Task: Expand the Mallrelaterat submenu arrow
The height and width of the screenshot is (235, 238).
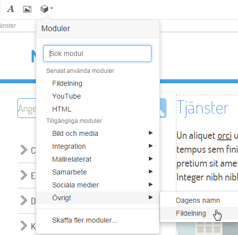Action: point(151,159)
